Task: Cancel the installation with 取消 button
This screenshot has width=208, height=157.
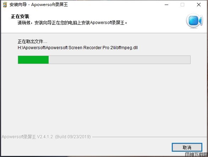Action: click(x=187, y=147)
